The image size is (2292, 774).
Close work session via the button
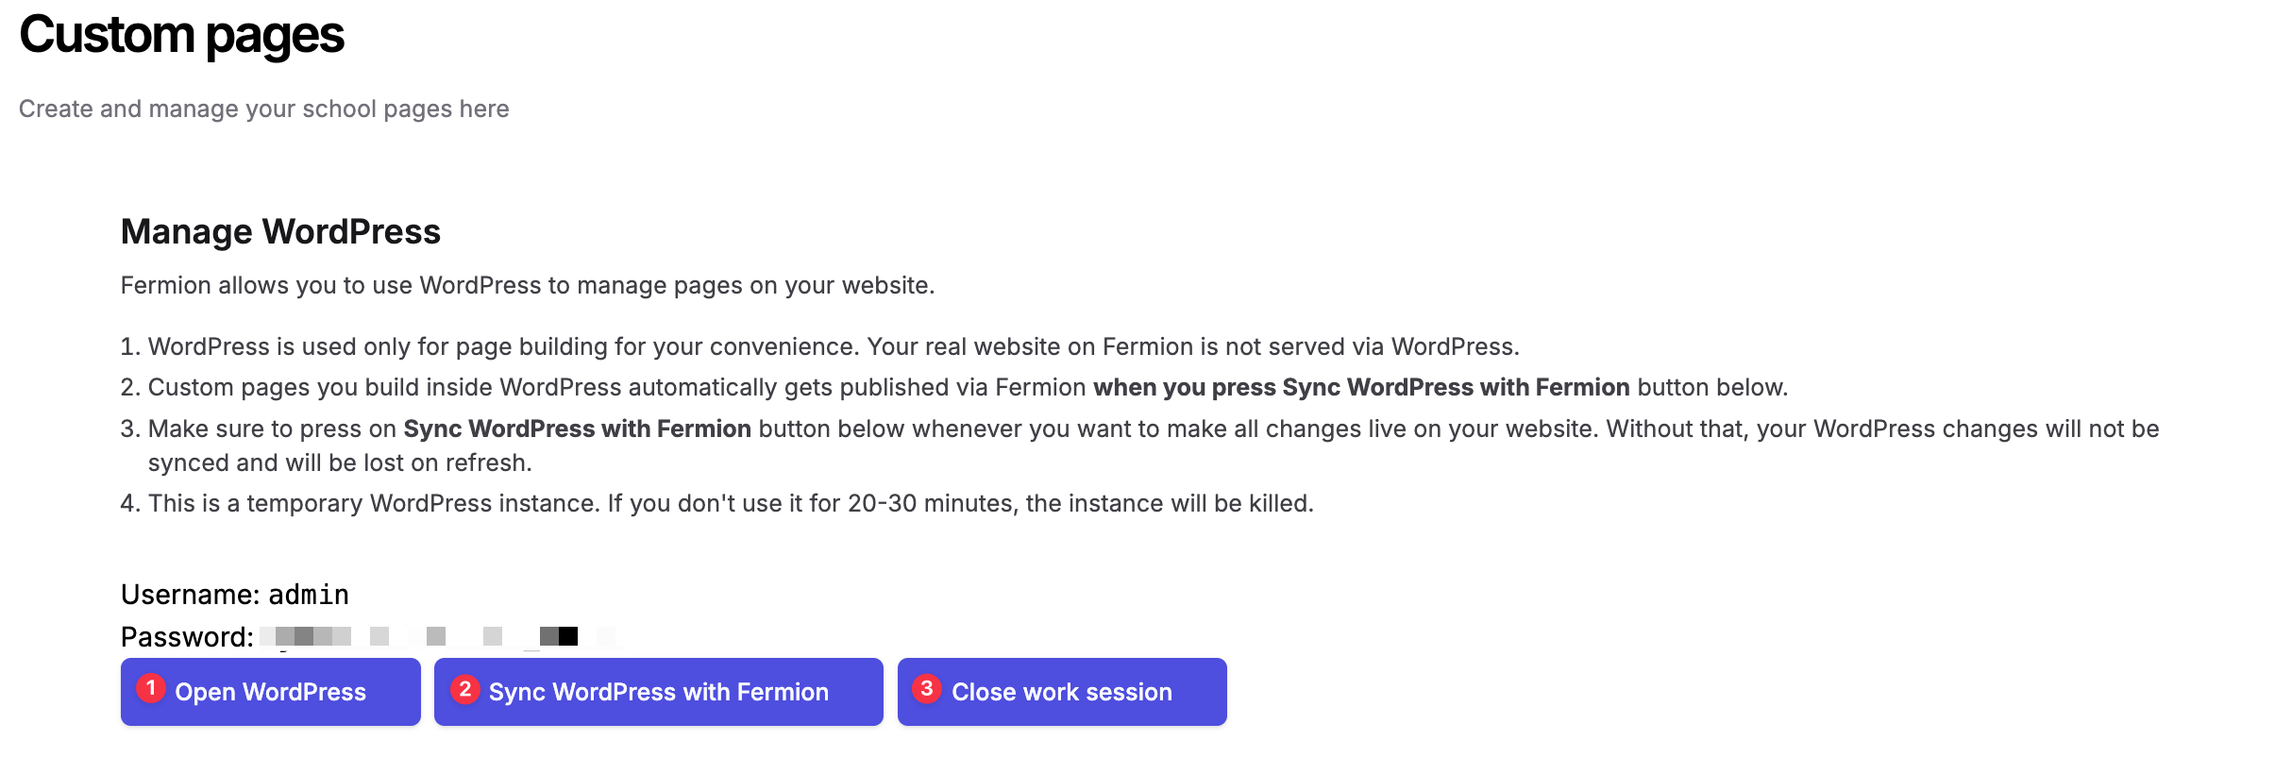[1061, 692]
